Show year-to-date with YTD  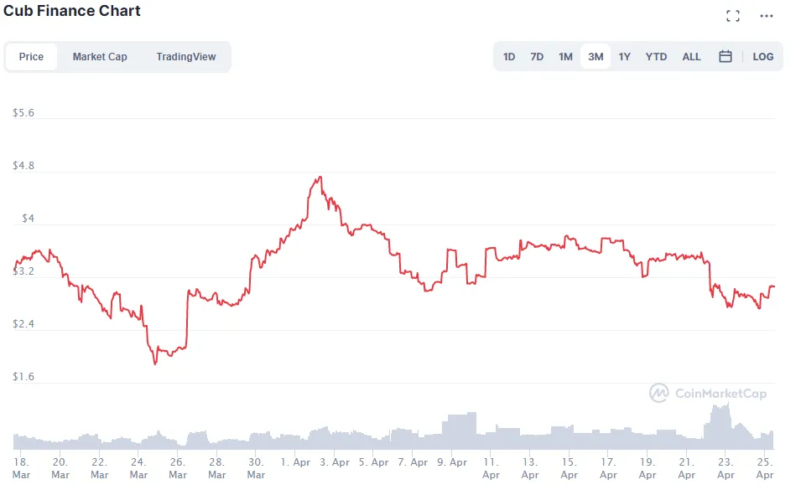pos(656,57)
